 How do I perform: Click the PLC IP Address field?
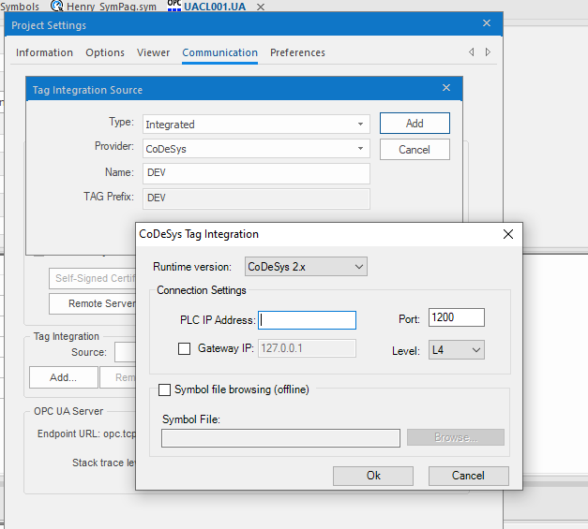point(308,320)
